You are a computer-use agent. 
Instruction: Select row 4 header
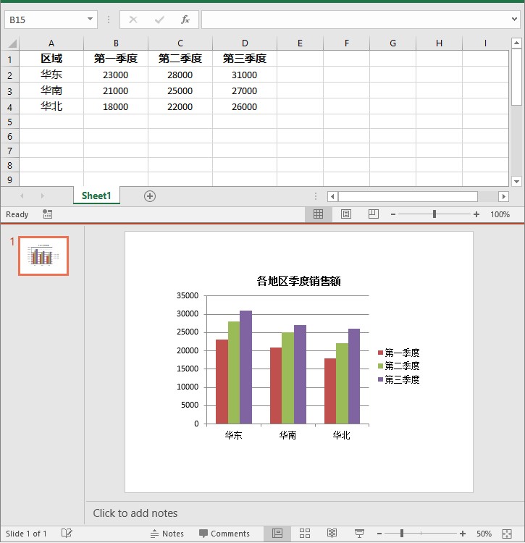coord(9,107)
